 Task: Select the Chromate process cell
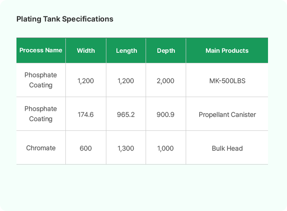point(41,148)
